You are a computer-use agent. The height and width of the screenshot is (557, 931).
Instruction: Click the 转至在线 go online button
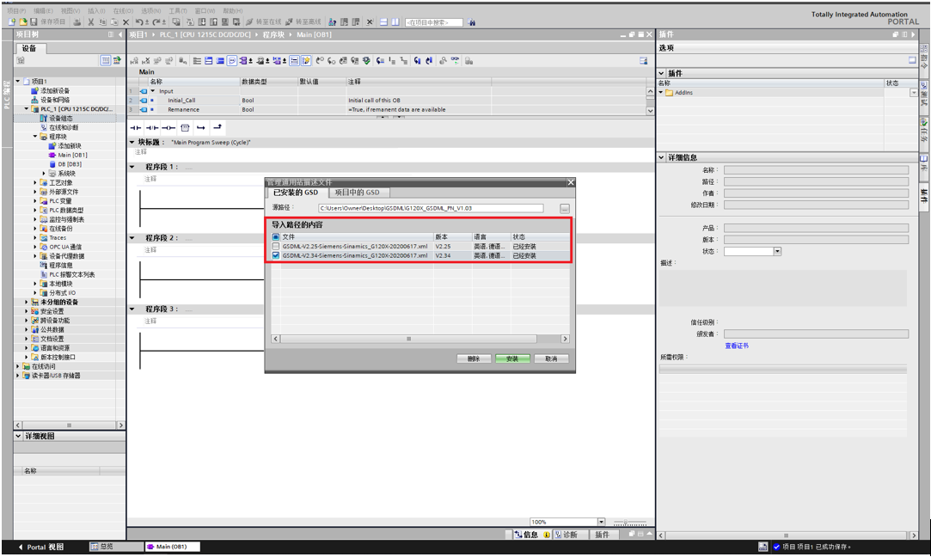click(x=264, y=22)
